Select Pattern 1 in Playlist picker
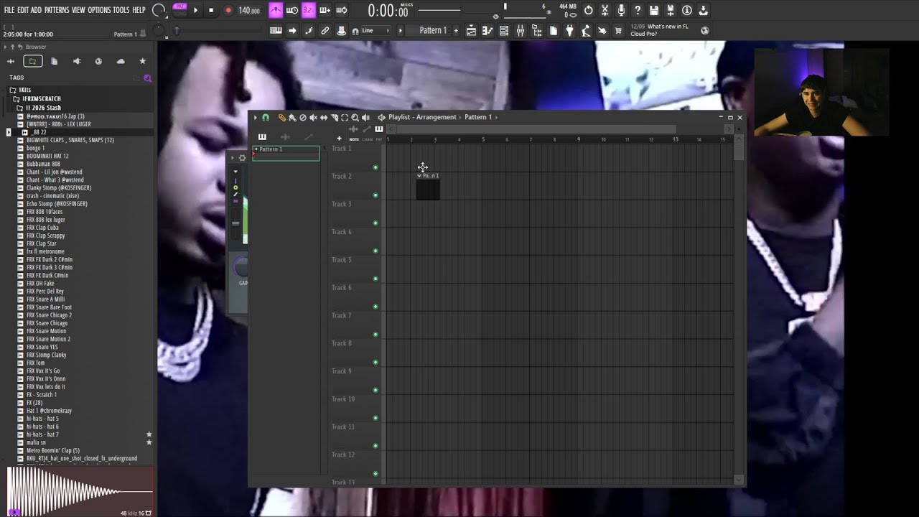 [x=286, y=153]
